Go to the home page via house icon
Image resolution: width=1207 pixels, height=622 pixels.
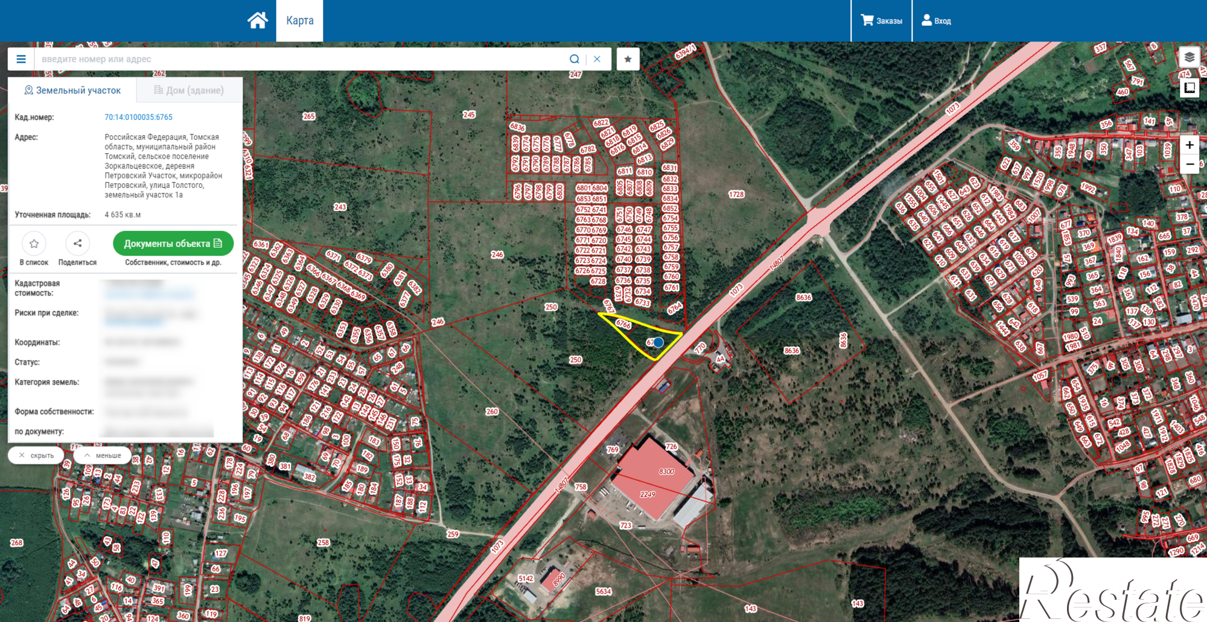pyautogui.click(x=258, y=20)
